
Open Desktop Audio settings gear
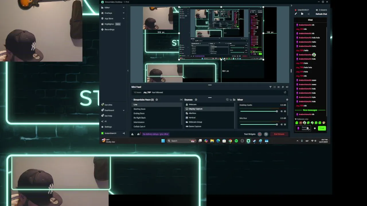click(285, 111)
